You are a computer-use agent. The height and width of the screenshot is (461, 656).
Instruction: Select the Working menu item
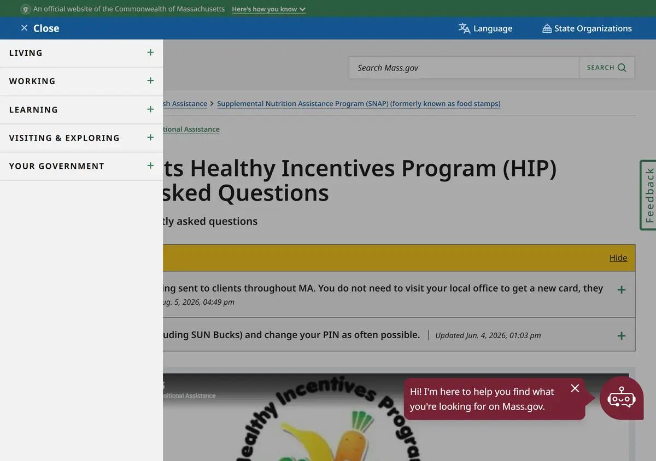32,81
